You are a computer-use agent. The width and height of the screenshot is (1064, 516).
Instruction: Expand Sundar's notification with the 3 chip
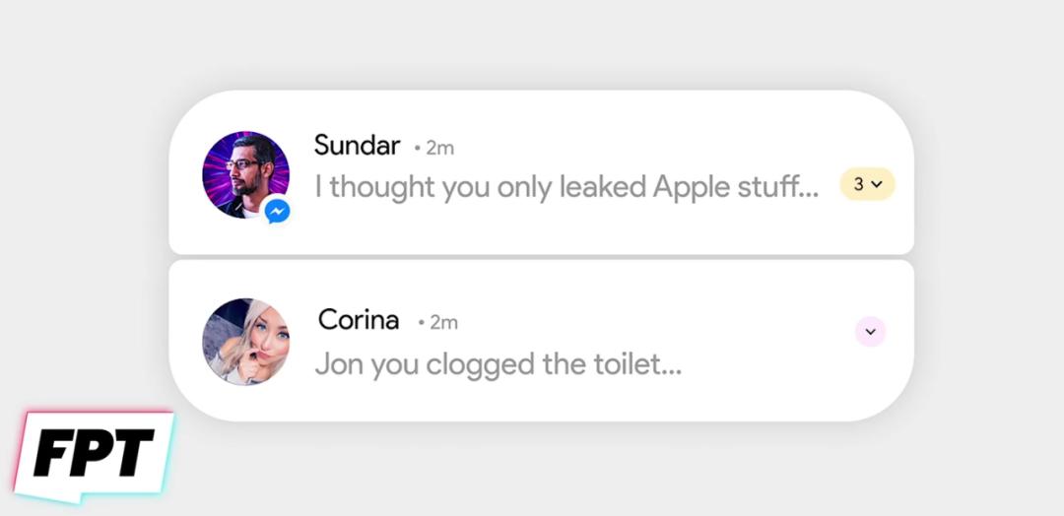(867, 184)
